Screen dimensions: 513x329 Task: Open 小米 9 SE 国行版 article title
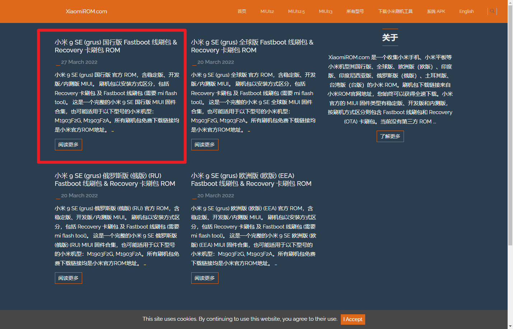116,46
